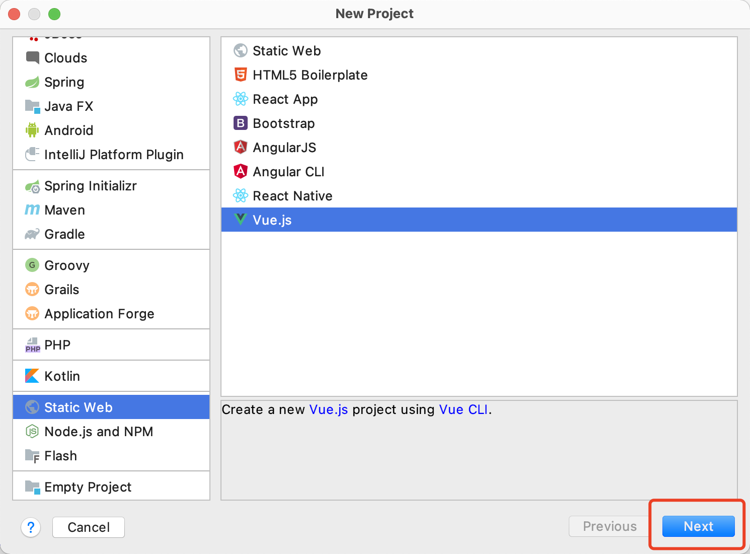Viewport: 750px width, 554px height.
Task: Choose AngularJS from the template list
Action: [x=284, y=148]
